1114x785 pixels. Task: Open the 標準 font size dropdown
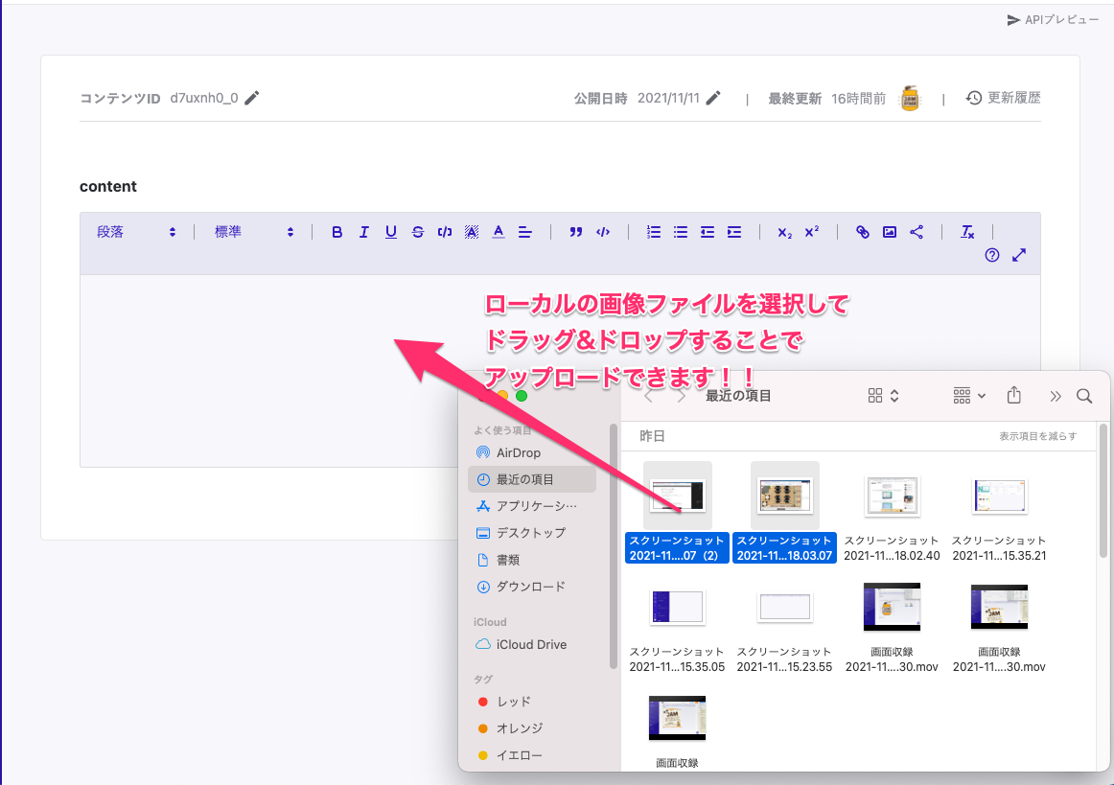(x=254, y=232)
